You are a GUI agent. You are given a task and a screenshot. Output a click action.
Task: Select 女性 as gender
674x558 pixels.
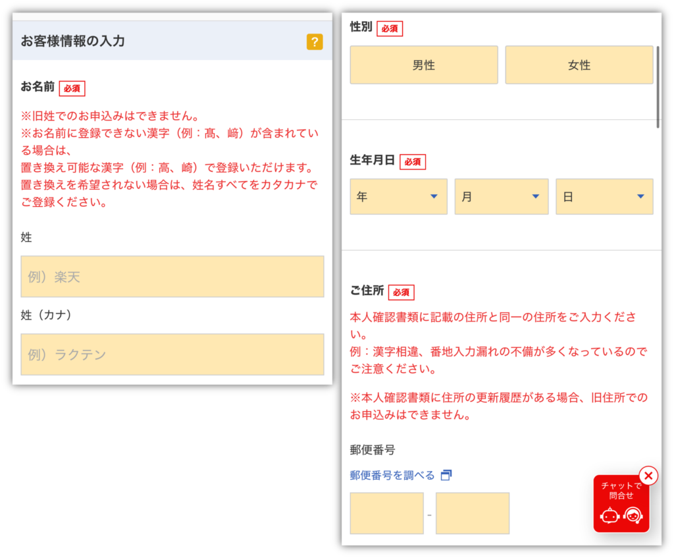pos(579,65)
